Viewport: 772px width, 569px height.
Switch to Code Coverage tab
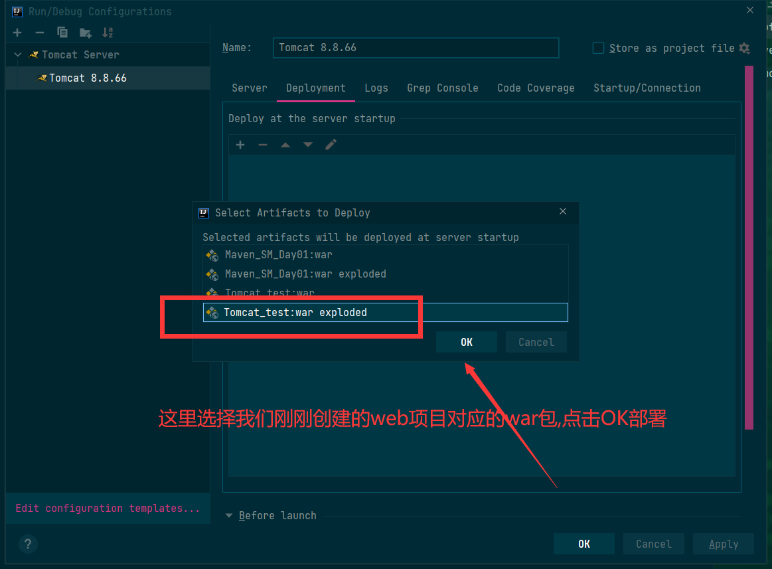(x=536, y=88)
